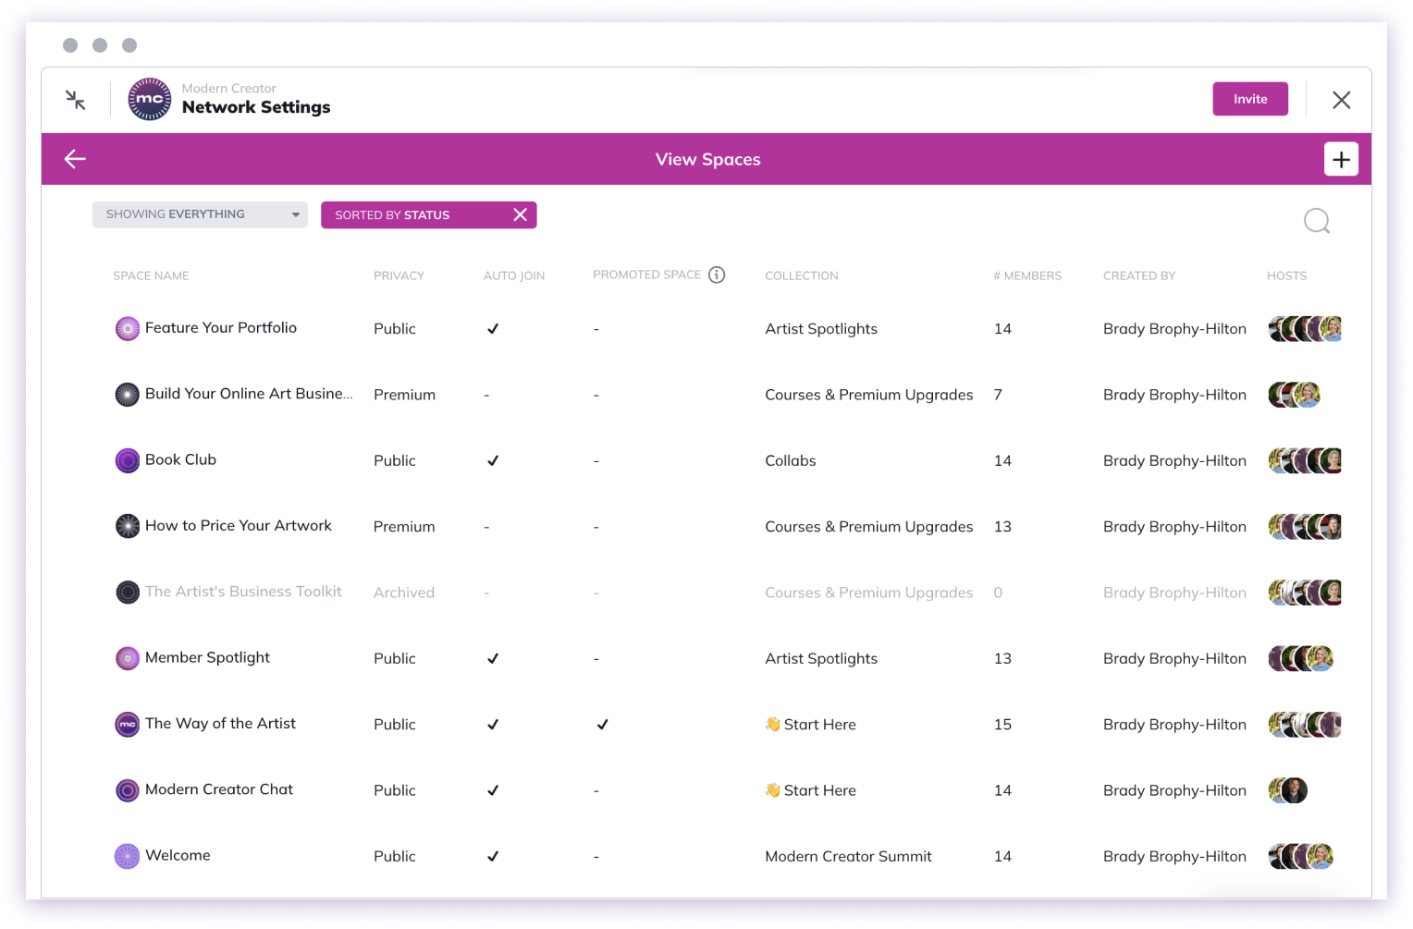Toggle auto join check for Welcome
1413x929 pixels.
click(x=493, y=856)
